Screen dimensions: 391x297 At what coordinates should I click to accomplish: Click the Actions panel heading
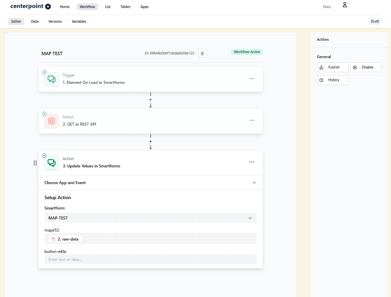(x=323, y=39)
